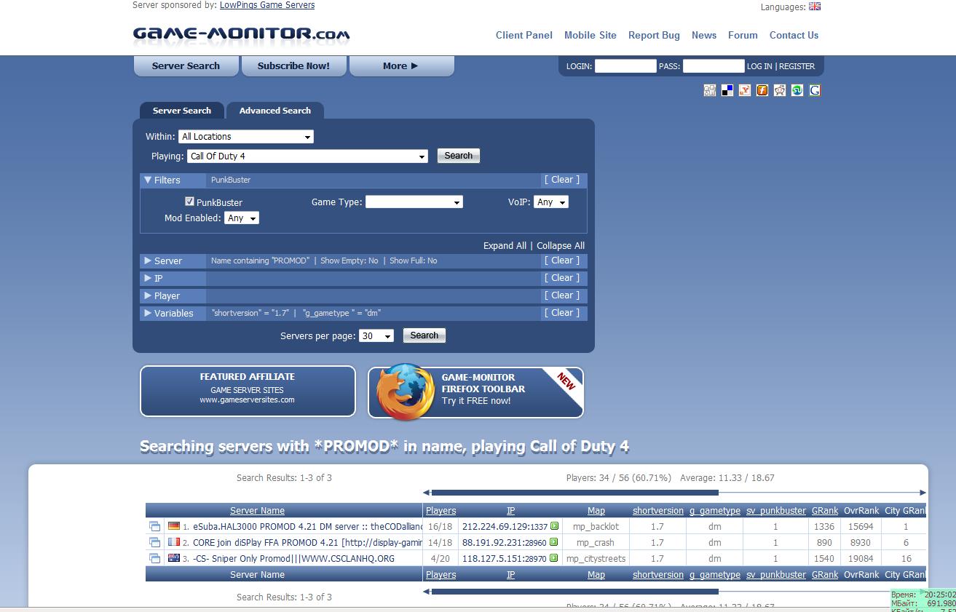
Task: Click the Yahoo bookmark icon
Action: coord(745,90)
